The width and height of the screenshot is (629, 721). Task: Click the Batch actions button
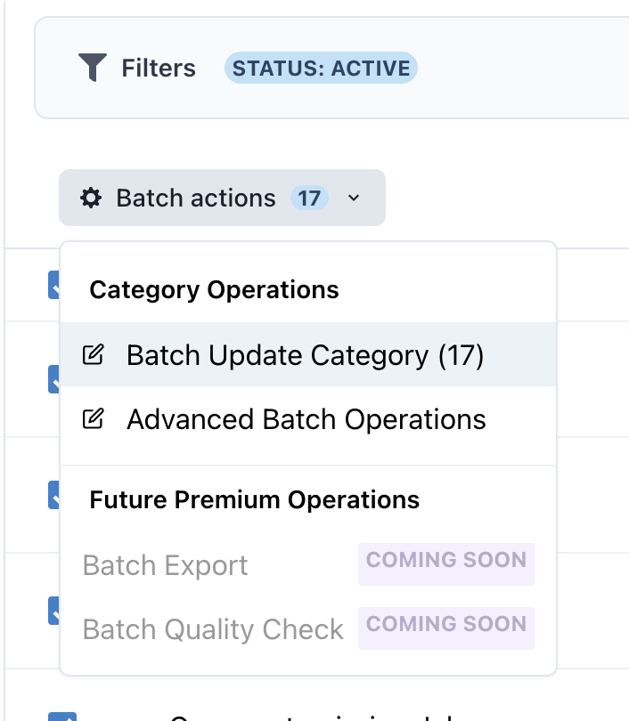(x=198, y=198)
